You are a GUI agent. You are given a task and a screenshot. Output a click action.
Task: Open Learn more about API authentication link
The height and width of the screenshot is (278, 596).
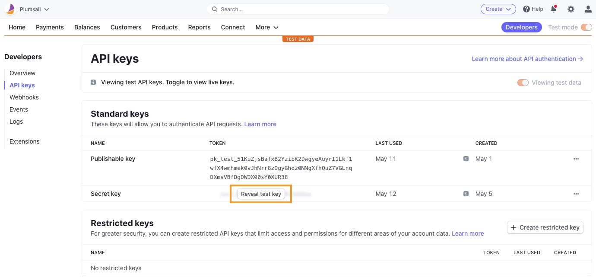(527, 59)
